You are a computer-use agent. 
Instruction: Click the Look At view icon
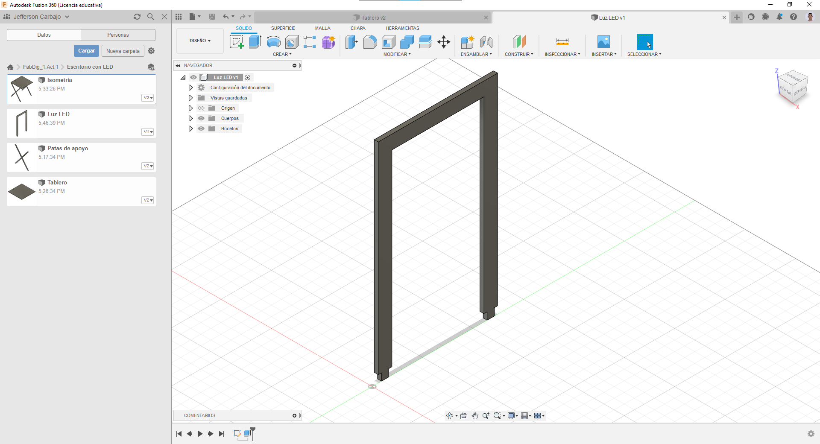tap(464, 416)
